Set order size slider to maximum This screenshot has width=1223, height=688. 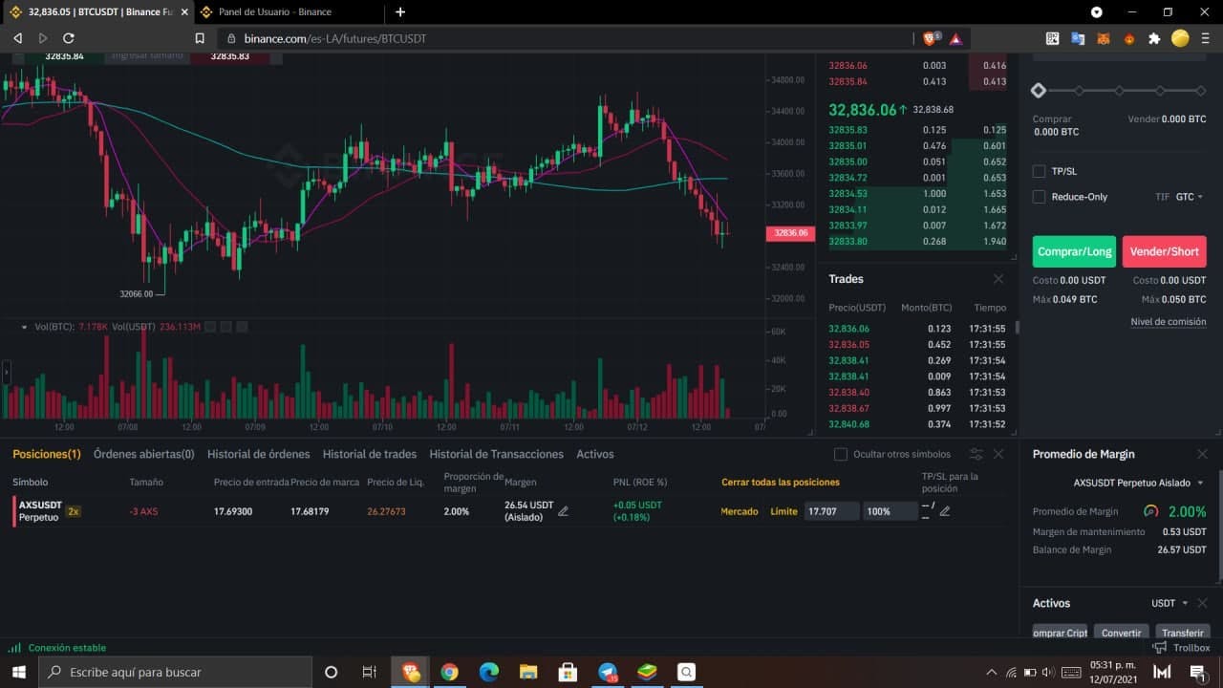coord(1201,91)
